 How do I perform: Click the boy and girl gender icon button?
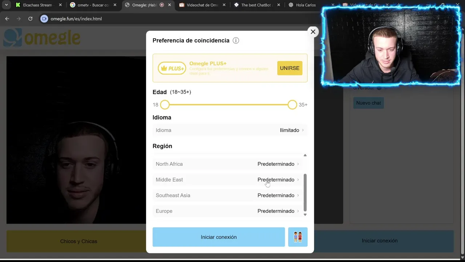pos(298,237)
